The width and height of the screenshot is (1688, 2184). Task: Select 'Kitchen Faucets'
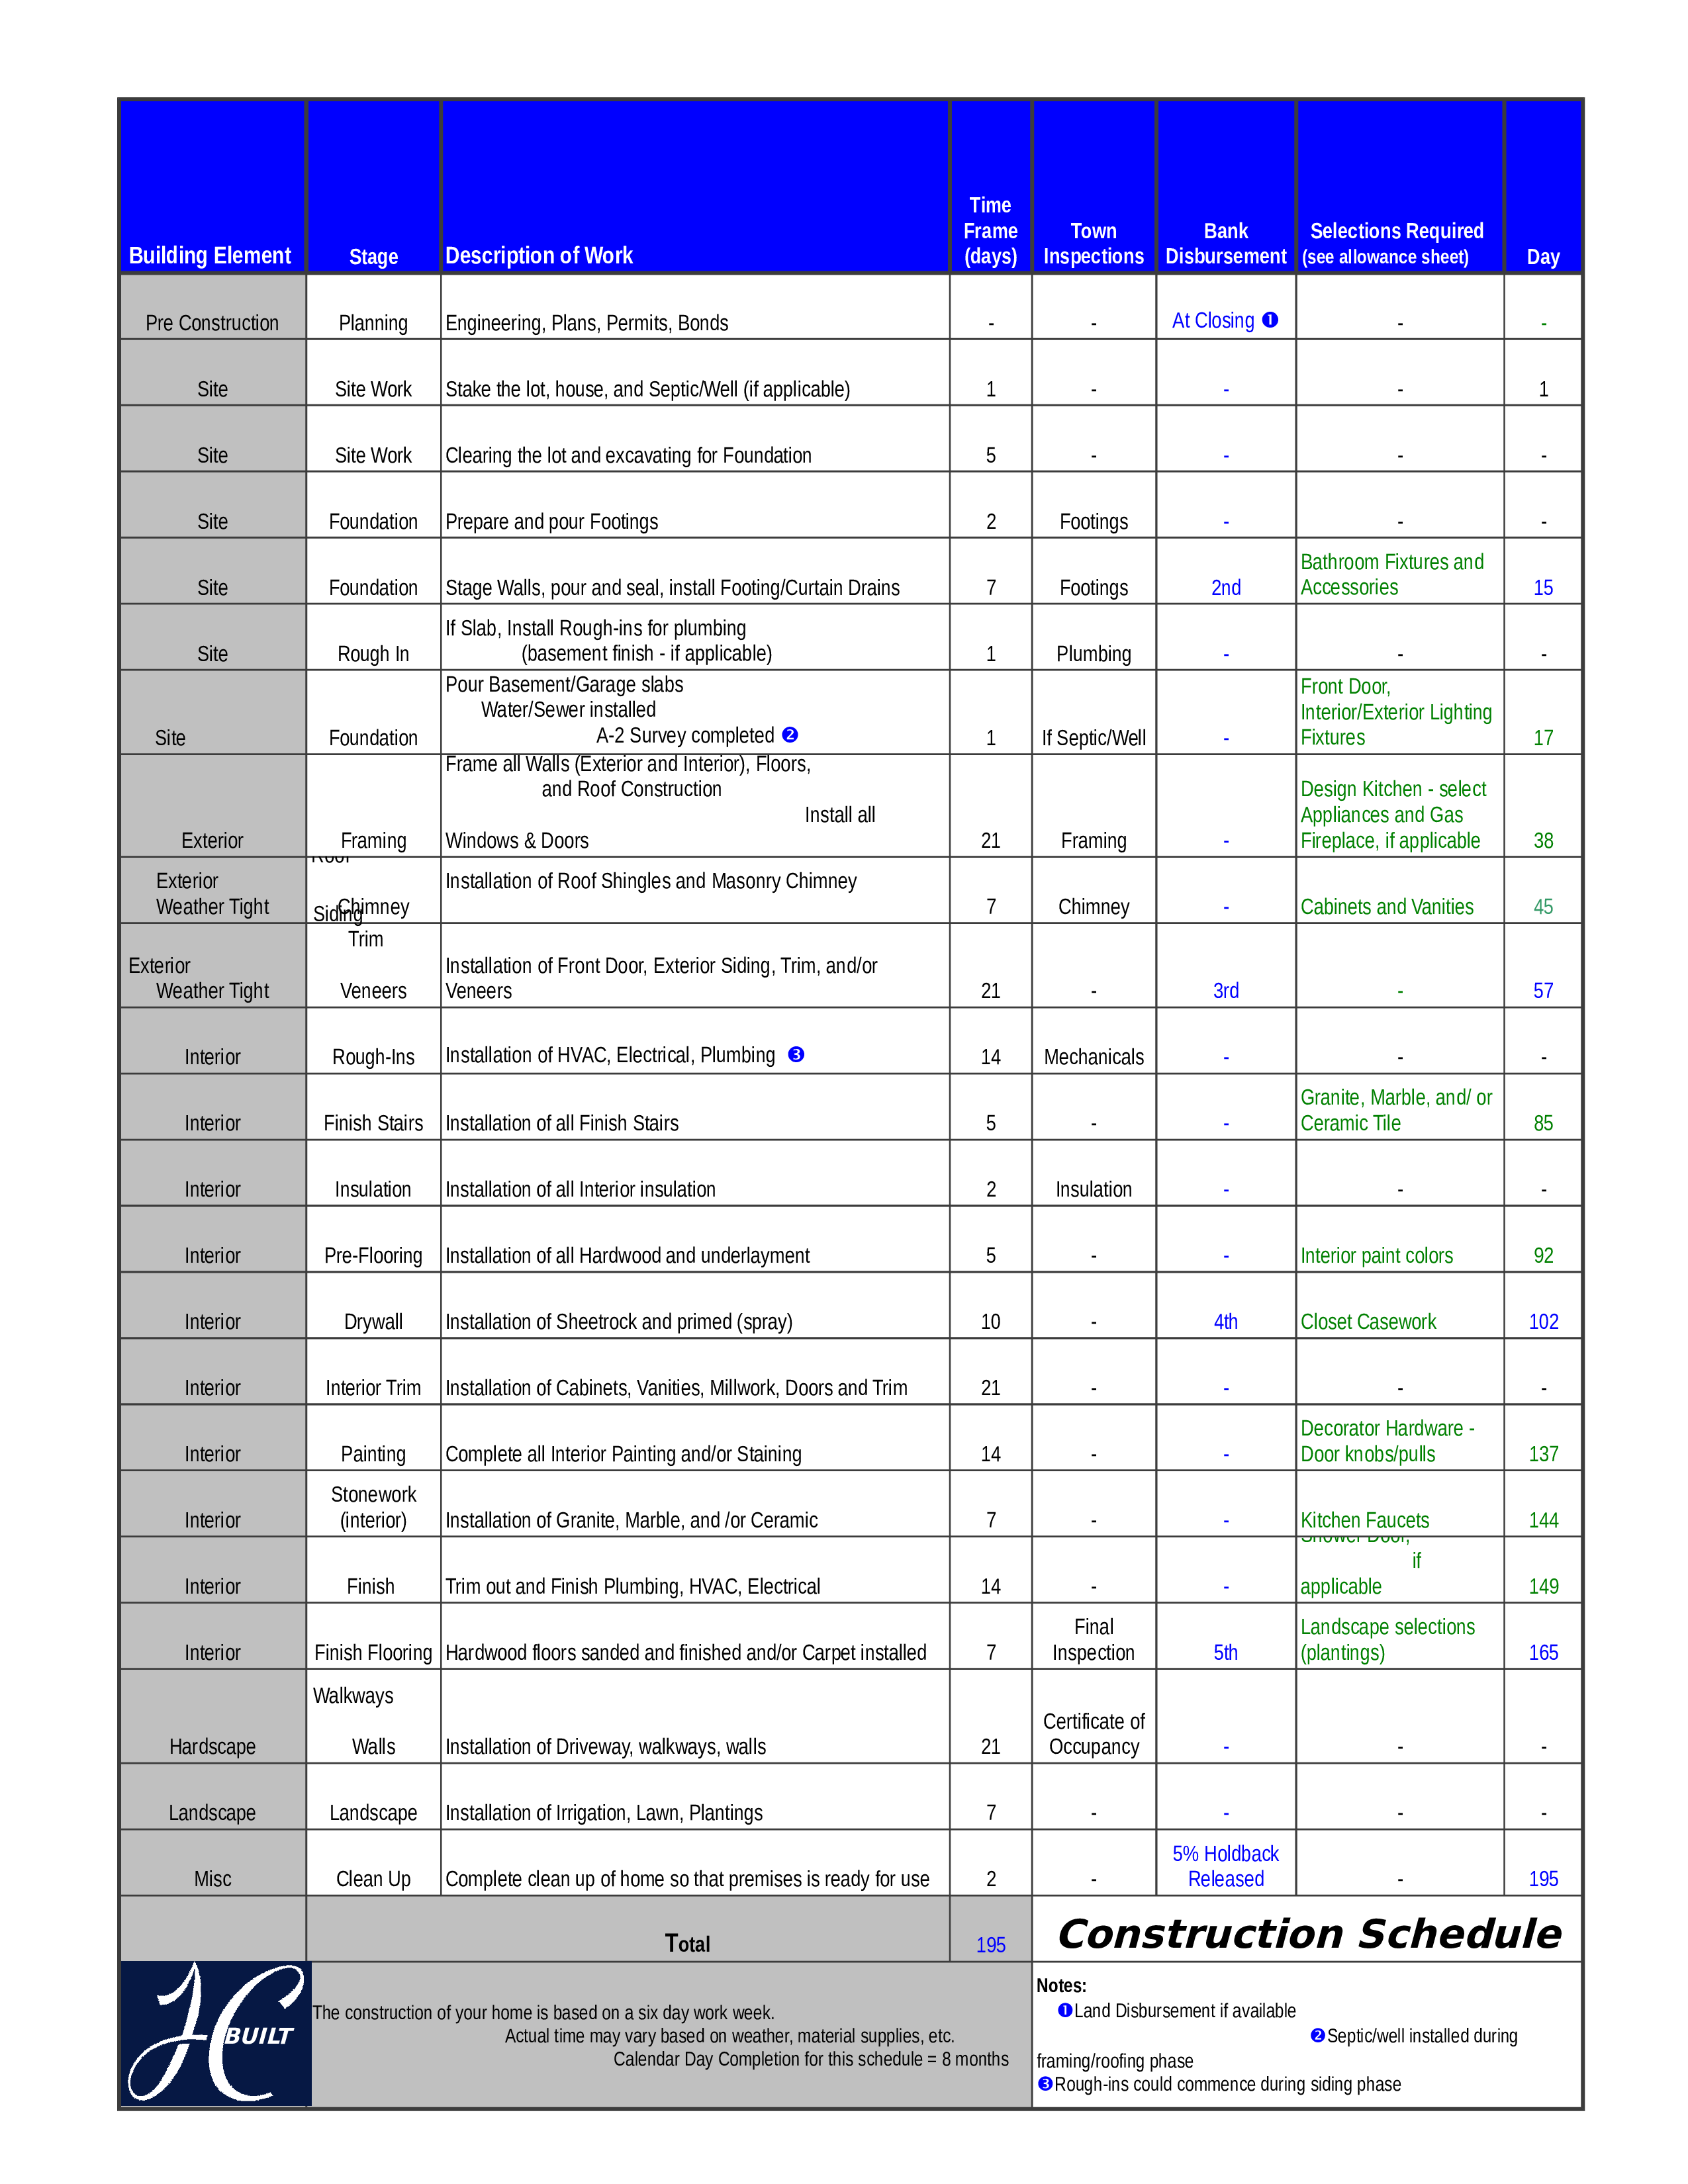tap(1365, 1520)
